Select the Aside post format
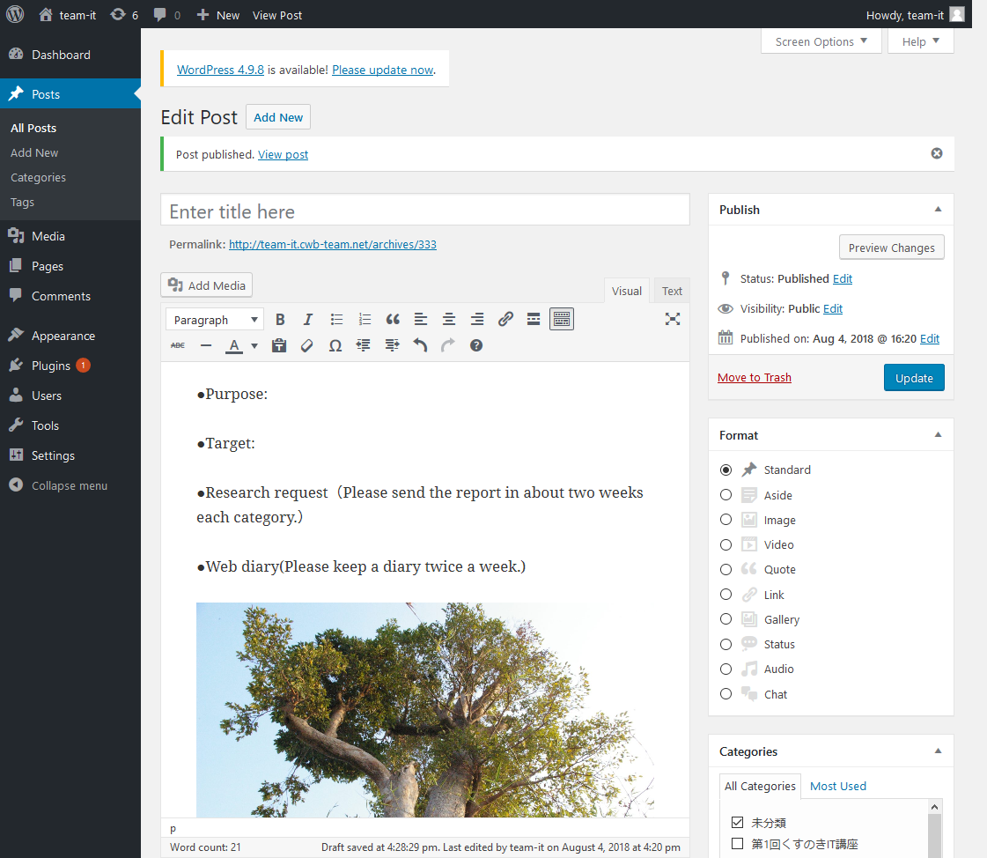Image resolution: width=987 pixels, height=858 pixels. 726,495
